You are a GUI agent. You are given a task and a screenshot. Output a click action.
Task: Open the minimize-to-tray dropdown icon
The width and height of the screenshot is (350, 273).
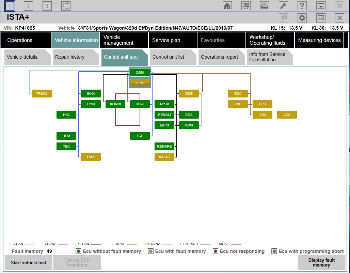click(321, 6)
